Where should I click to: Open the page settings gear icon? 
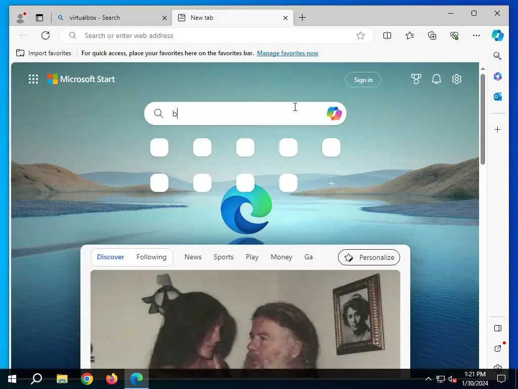[457, 79]
